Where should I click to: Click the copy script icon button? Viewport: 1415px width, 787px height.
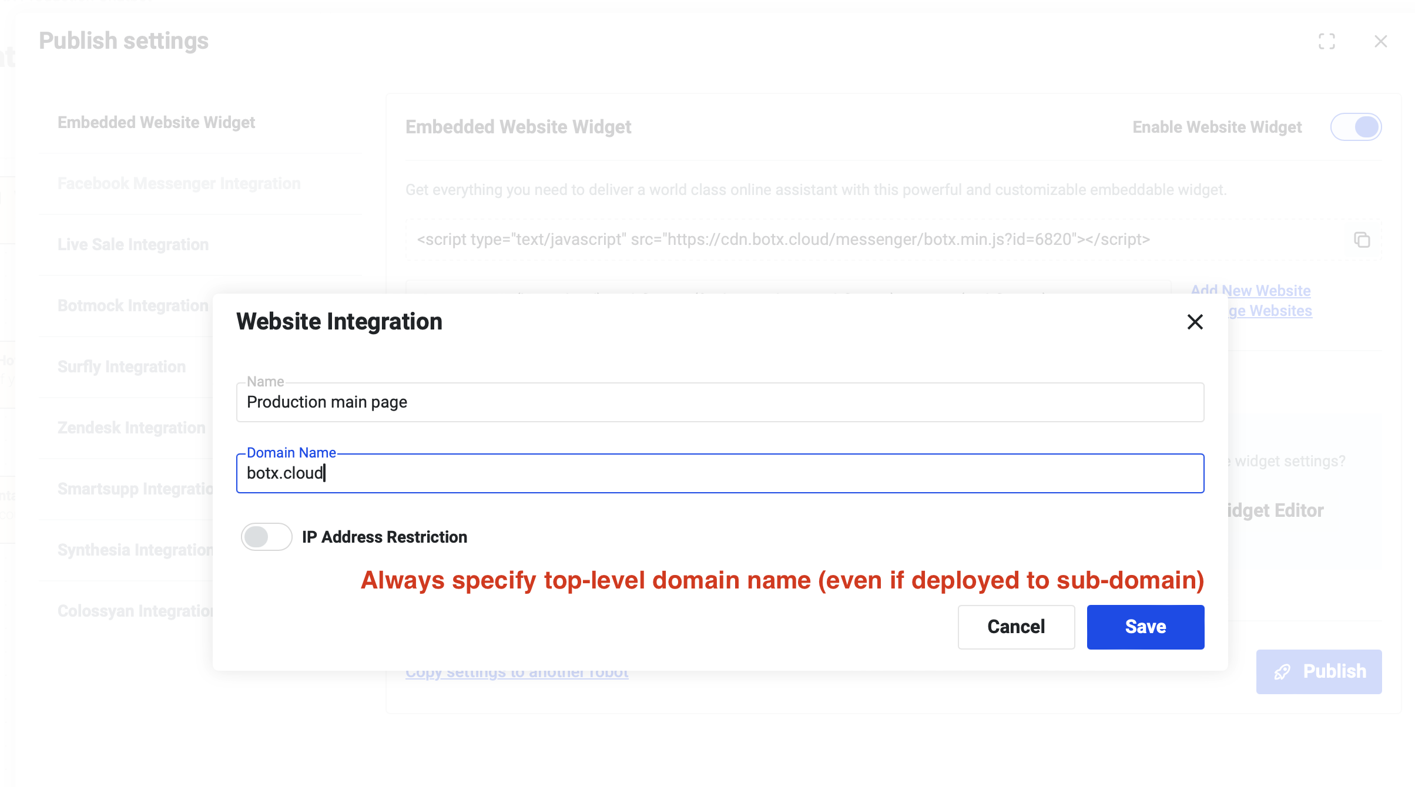1362,240
